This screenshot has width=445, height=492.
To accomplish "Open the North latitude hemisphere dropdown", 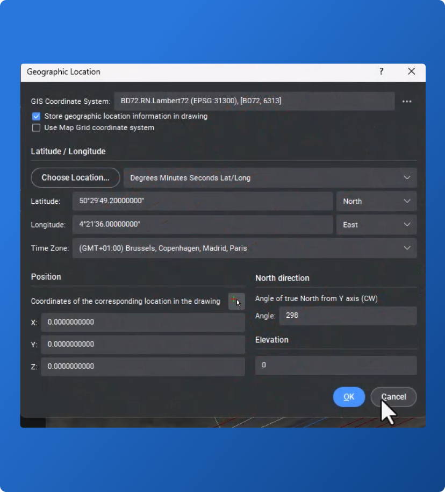I will click(x=376, y=201).
